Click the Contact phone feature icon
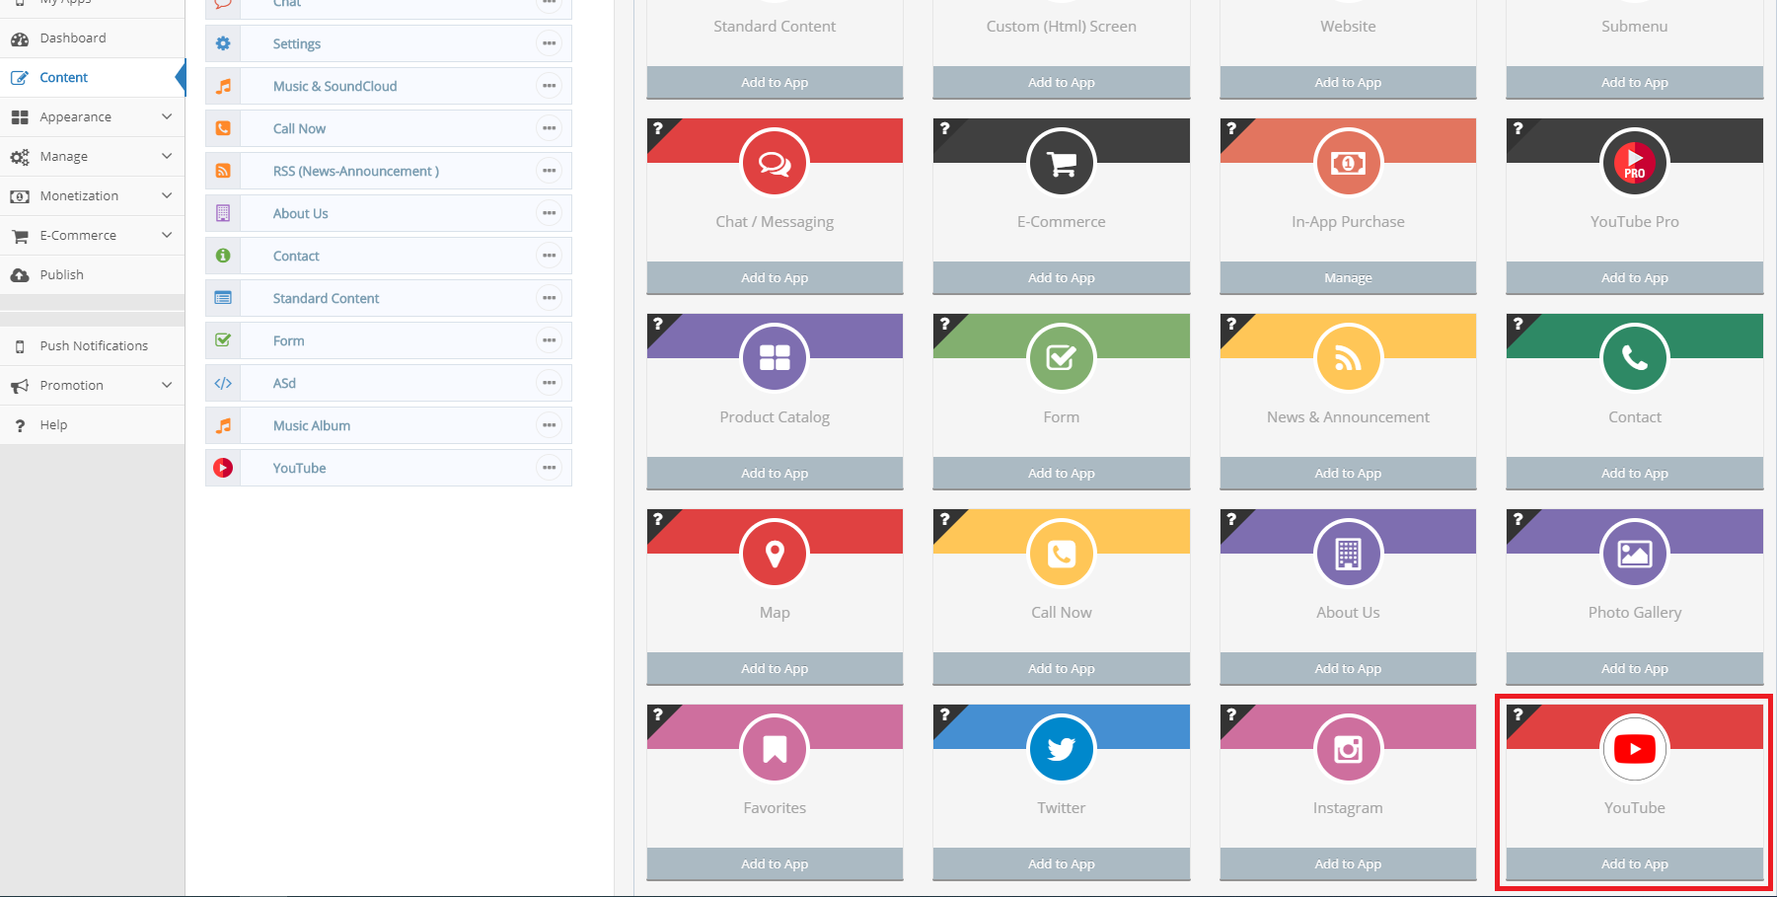 click(1635, 358)
